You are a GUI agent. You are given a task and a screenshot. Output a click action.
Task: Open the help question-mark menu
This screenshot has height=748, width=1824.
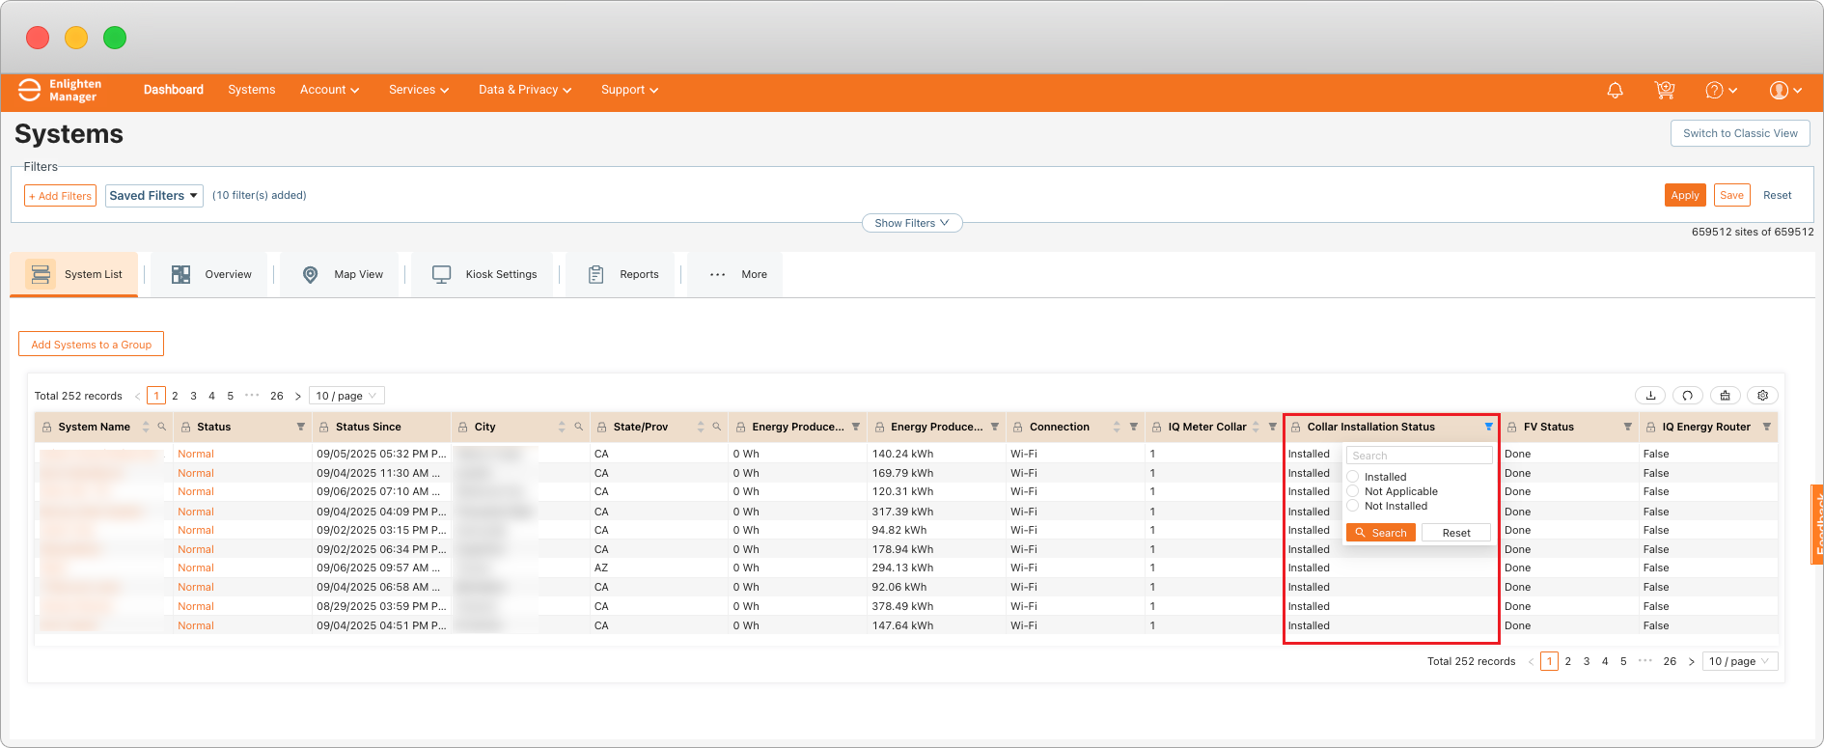tap(1721, 90)
